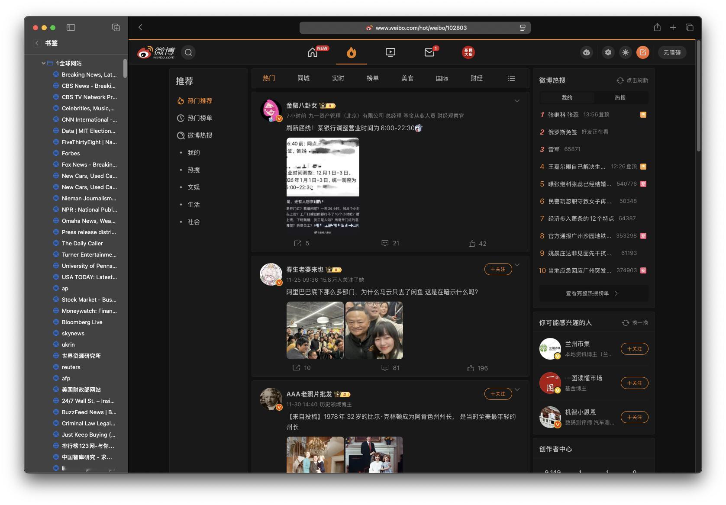Viewport: 726px width, 505px height.
Task: Click the Safari address bar
Action: pos(415,28)
